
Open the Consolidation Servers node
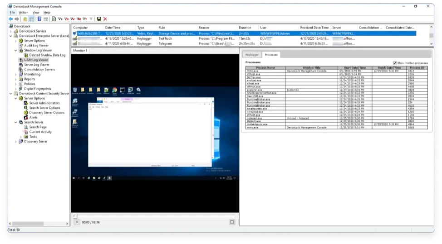[x=39, y=69]
